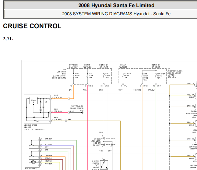Click the "M41-D" connector label

click(x=191, y=158)
